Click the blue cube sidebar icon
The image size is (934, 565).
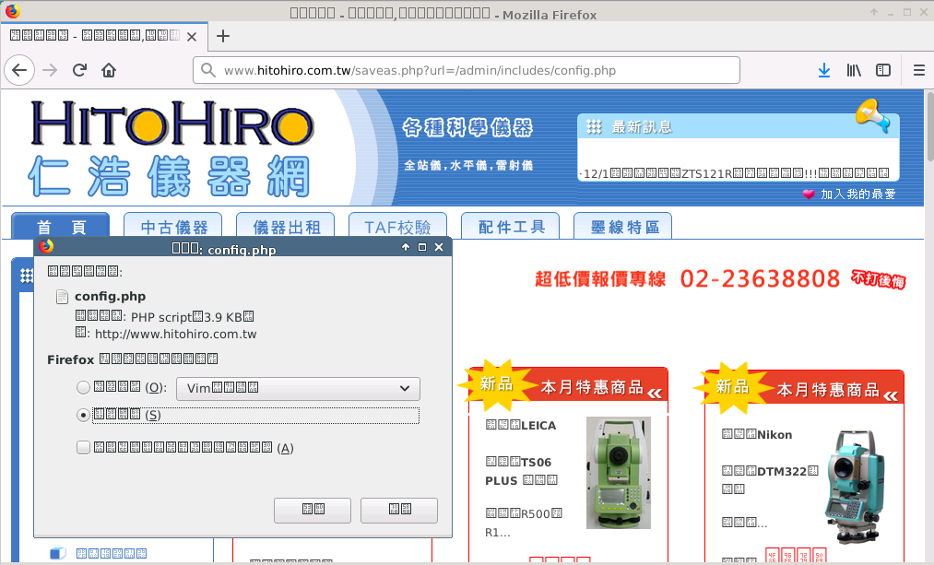[x=57, y=553]
